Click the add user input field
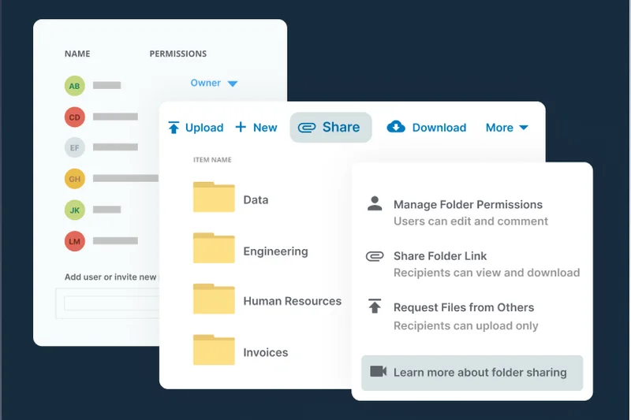This screenshot has height=420, width=631. (110, 303)
